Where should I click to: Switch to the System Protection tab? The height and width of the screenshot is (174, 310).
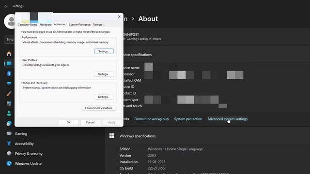tap(79, 25)
